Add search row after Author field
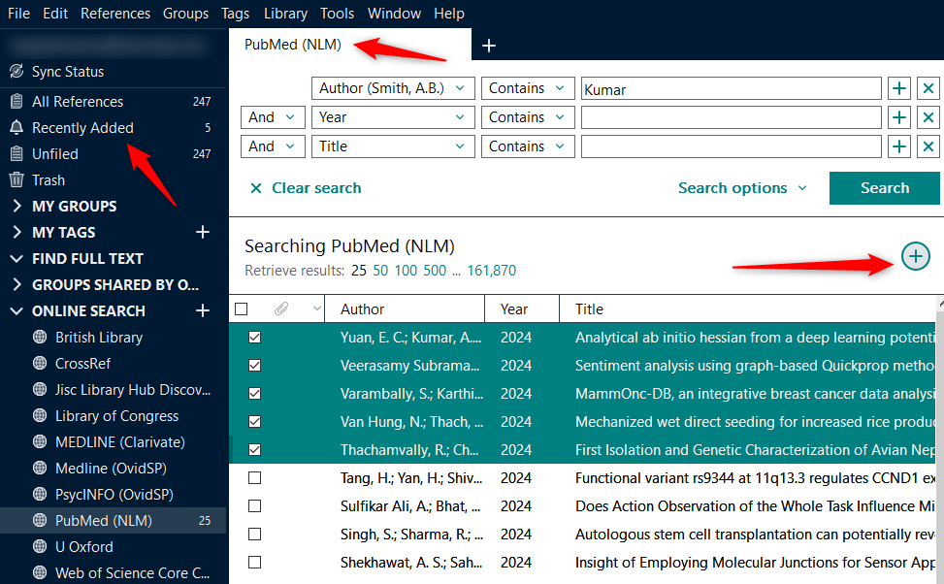944x584 pixels. coord(899,88)
